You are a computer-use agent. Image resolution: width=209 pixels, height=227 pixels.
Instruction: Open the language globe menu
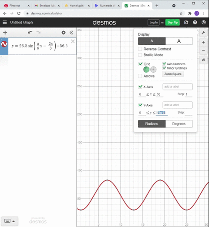[204, 22]
